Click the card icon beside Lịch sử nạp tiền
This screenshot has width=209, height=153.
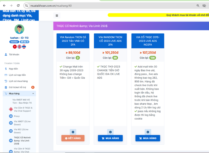(6, 75)
